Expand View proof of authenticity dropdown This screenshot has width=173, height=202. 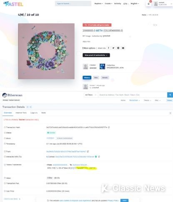tap(96, 55)
